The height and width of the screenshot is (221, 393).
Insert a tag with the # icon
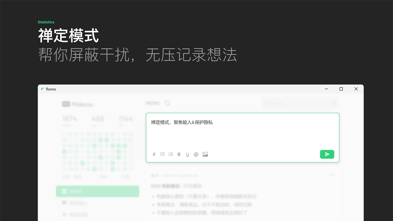coord(154,154)
